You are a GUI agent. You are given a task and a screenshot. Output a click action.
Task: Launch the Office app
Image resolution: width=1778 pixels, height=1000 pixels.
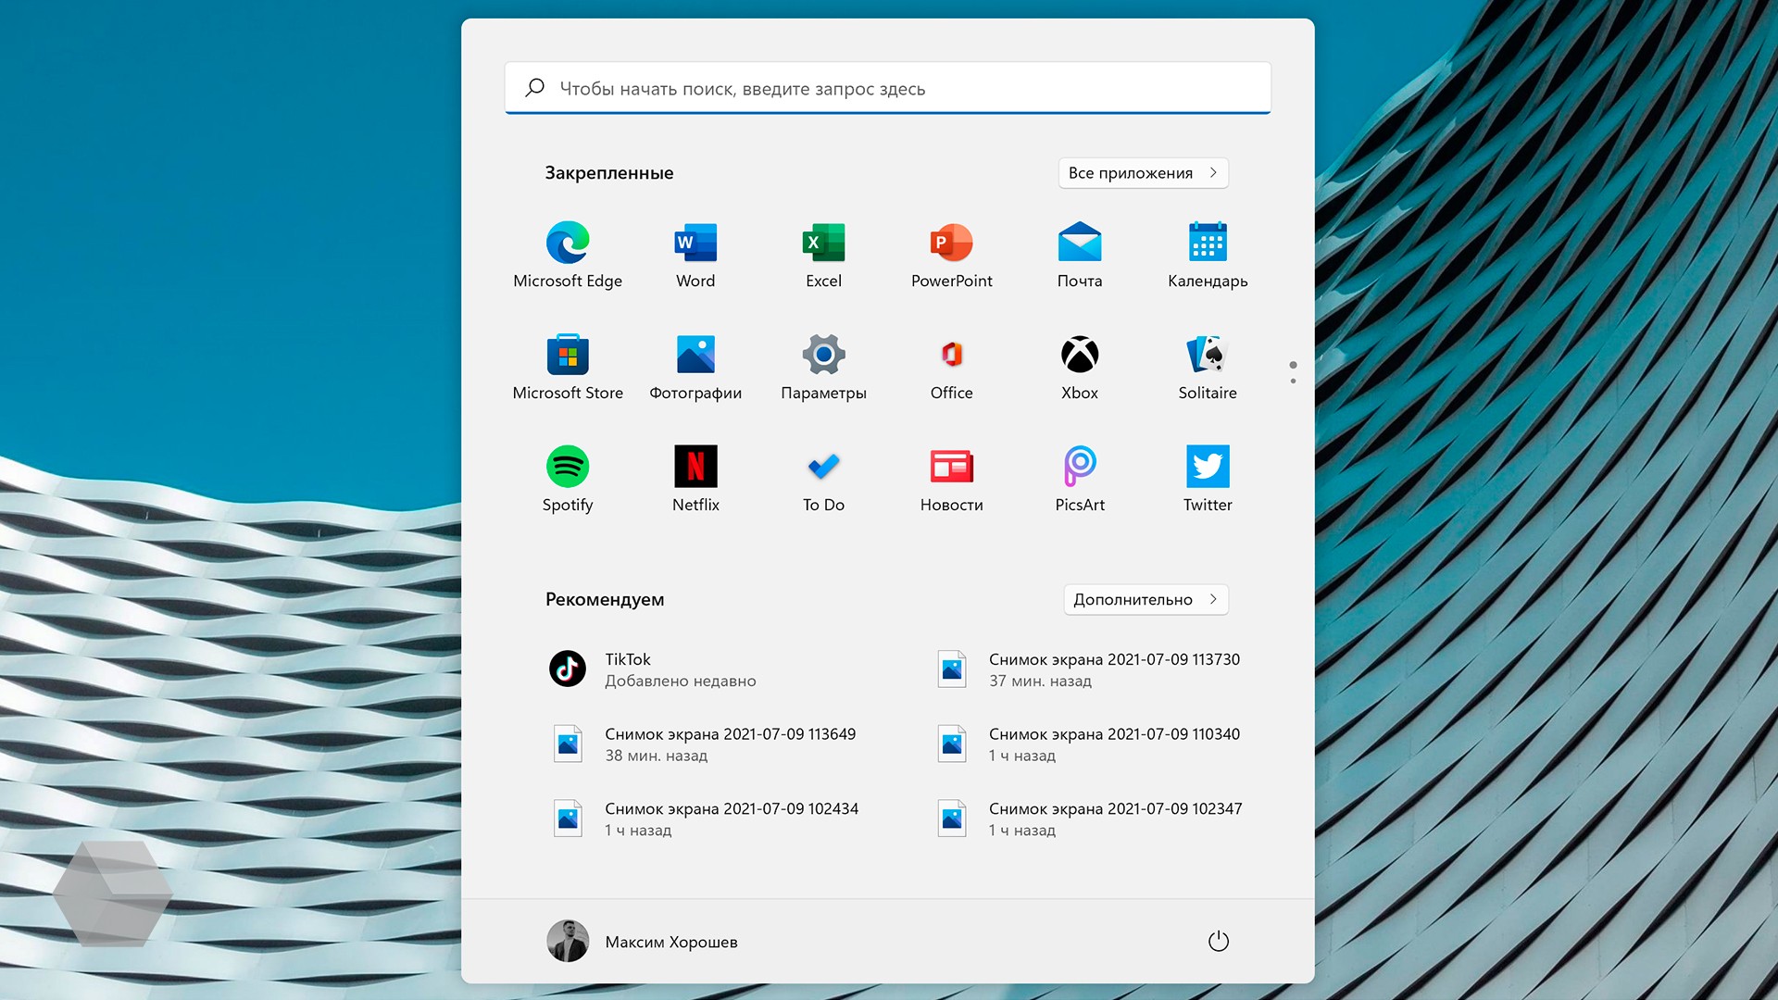pyautogui.click(x=951, y=368)
